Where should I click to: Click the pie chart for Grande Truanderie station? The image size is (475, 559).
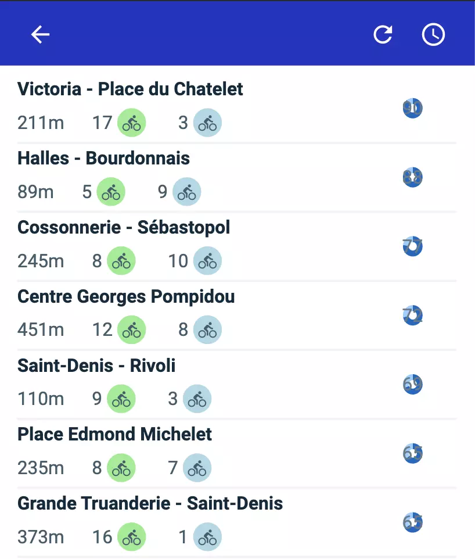pyautogui.click(x=412, y=522)
